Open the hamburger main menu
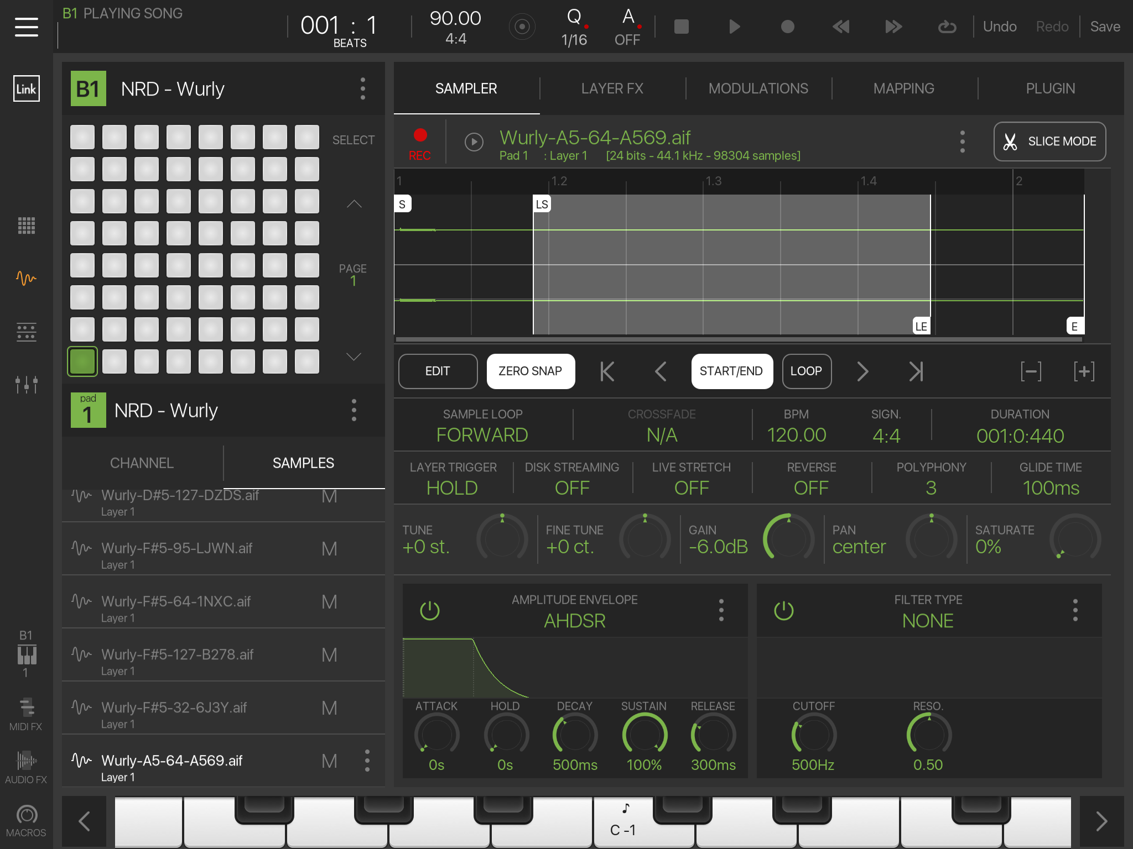The width and height of the screenshot is (1133, 849). click(27, 27)
